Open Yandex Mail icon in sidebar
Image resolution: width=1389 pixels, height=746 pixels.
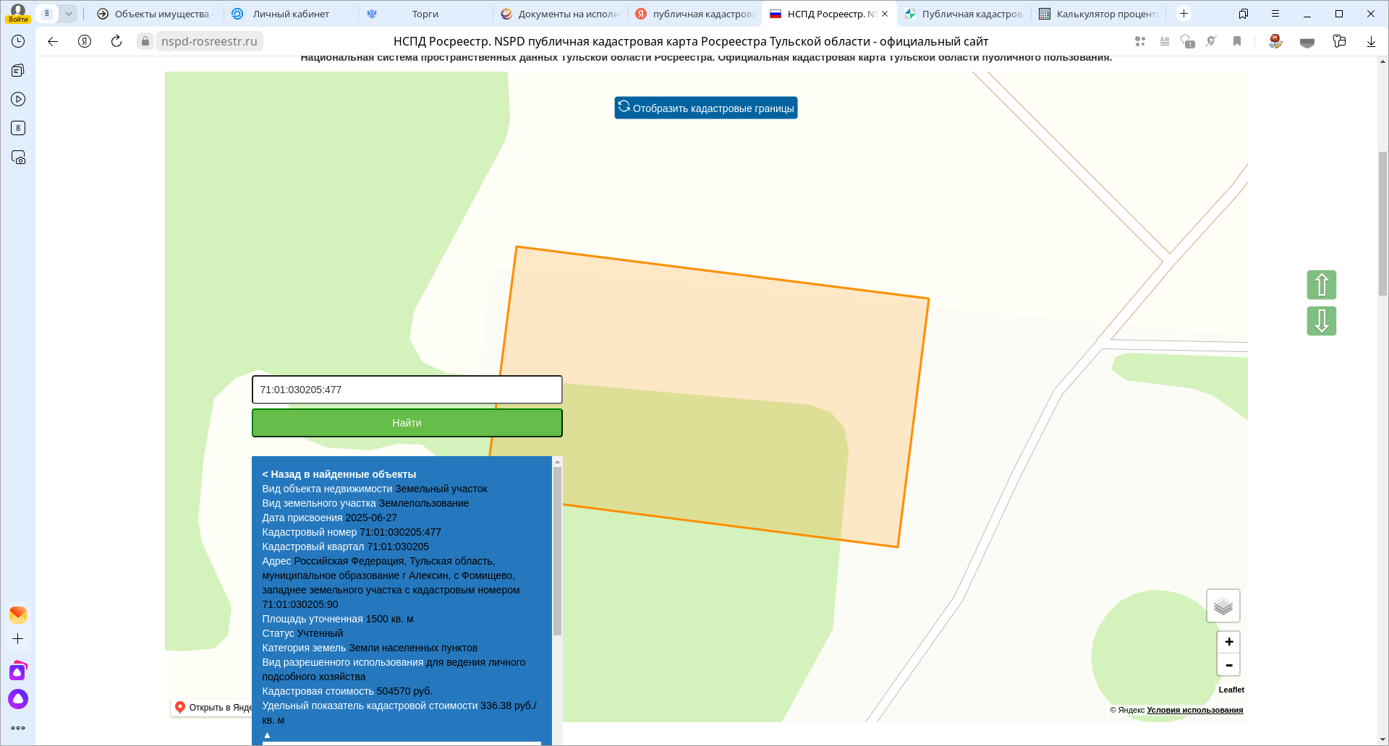(18, 614)
